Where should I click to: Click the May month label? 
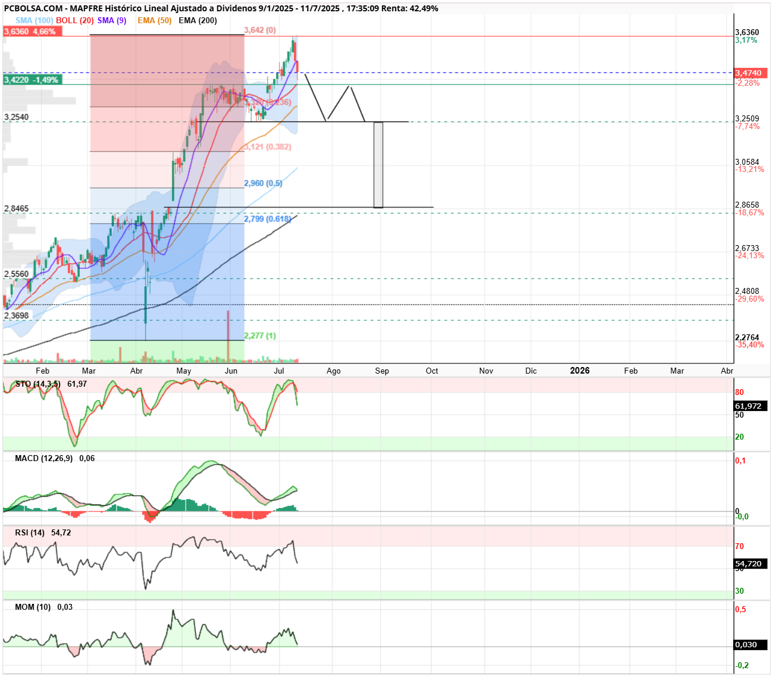[184, 371]
